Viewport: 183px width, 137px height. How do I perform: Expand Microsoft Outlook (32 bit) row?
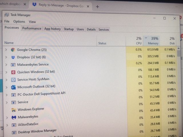tap(7, 87)
